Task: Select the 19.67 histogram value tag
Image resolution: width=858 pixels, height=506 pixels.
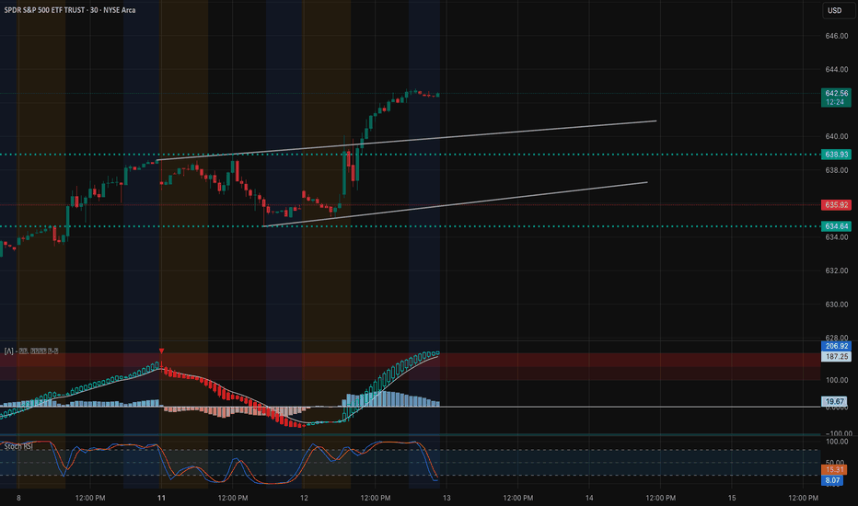Action: pos(834,401)
